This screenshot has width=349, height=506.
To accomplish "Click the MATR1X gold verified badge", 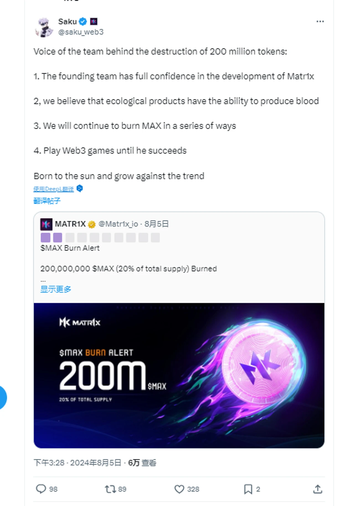I will point(92,224).
